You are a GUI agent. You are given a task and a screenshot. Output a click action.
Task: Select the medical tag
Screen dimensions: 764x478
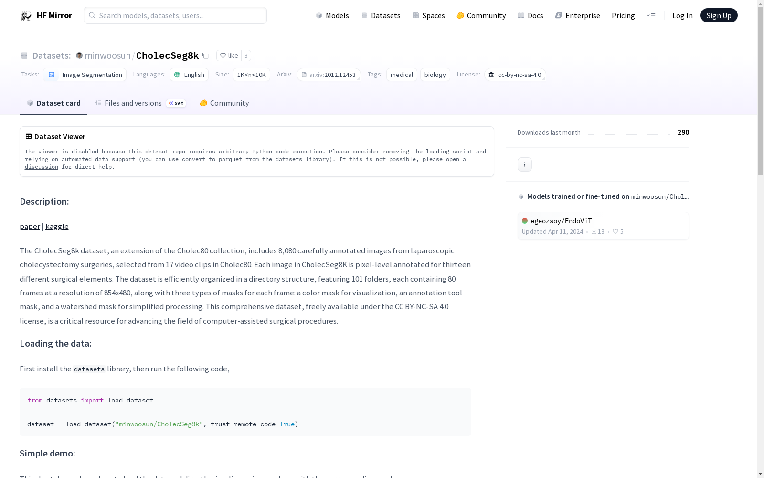pyautogui.click(x=402, y=75)
